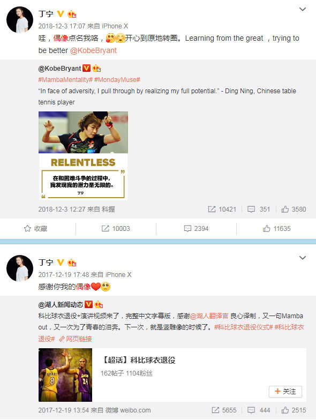This screenshot has width=316, height=420.
Task: Click the #MondayMuse# hashtag
Action: tap(117, 79)
